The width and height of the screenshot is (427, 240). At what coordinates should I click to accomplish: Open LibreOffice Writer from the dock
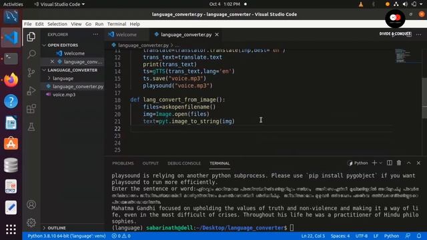pyautogui.click(x=11, y=123)
